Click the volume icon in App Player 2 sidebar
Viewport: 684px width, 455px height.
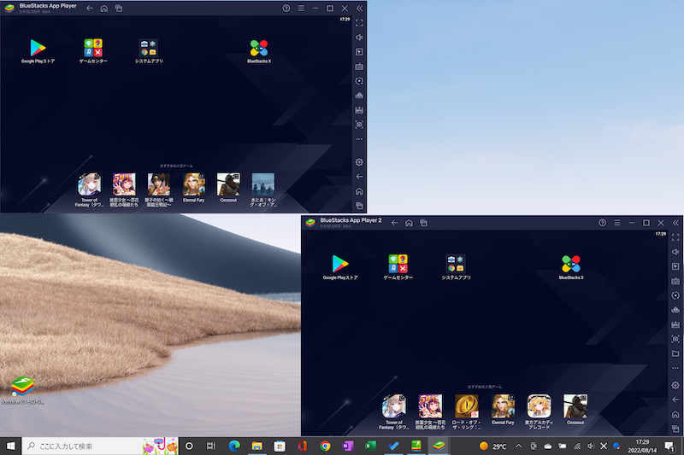click(675, 252)
